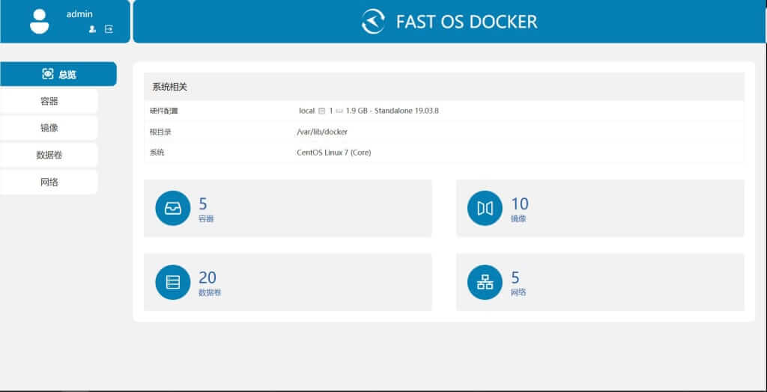The image size is (767, 392).
Task: Click the admin user avatar icon
Action: [39, 22]
